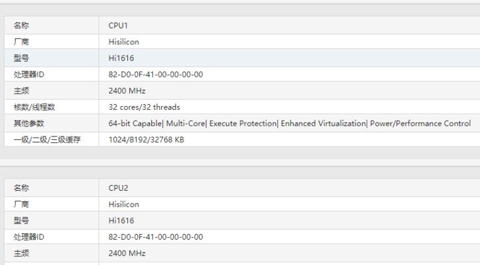Screen dimensions: 480x265
Task: Click the 32 cores/32 threads value
Action: point(144,107)
